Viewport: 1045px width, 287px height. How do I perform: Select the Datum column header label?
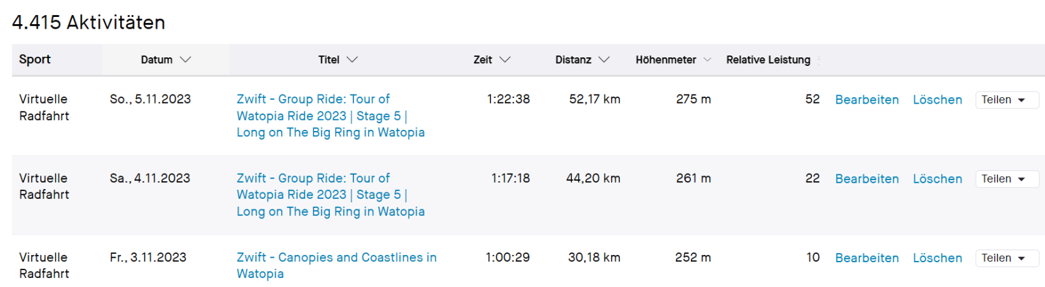(157, 60)
